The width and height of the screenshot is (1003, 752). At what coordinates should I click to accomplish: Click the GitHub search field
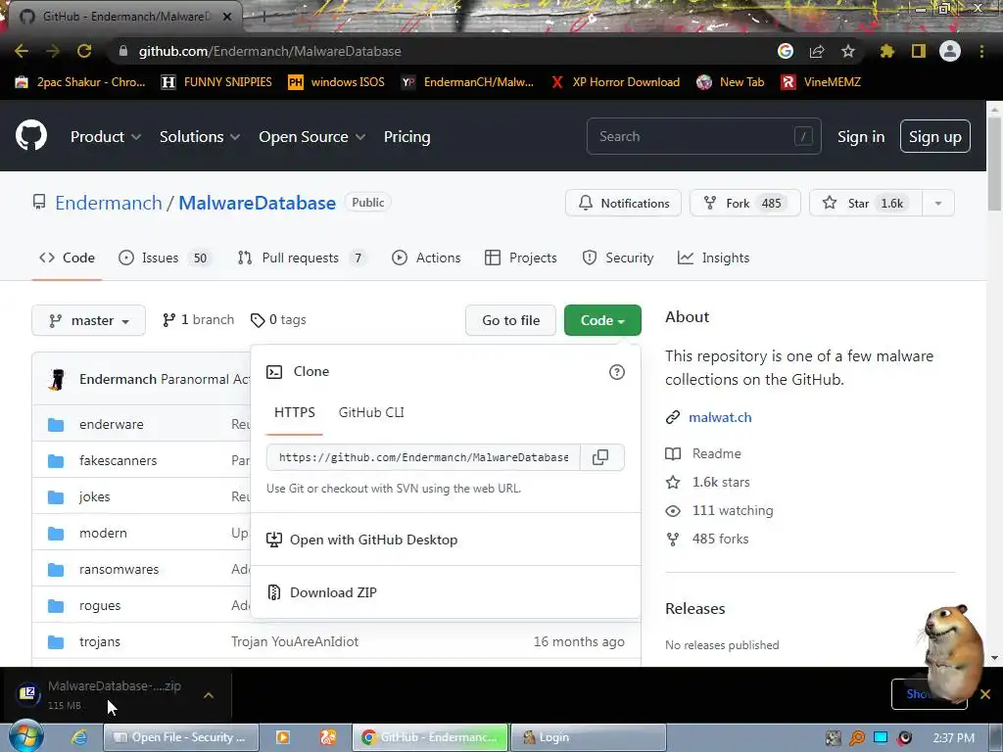pyautogui.click(x=703, y=136)
